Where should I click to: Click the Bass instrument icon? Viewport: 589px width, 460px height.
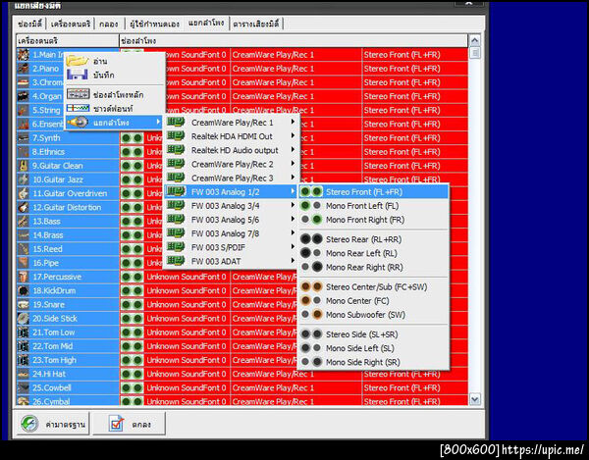(24, 222)
